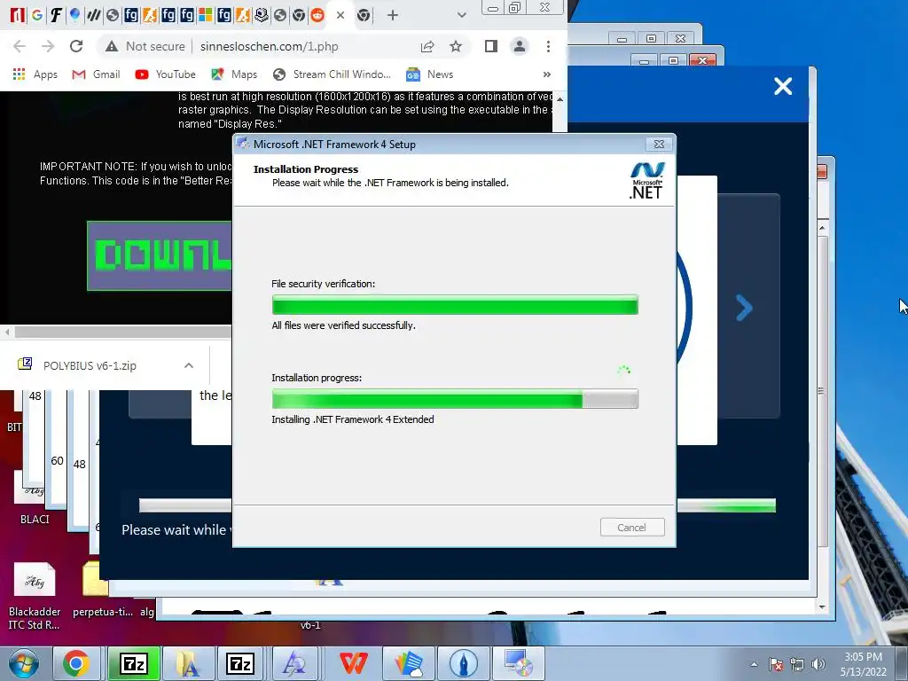908x681 pixels.
Task: Open the Fonts folder taskbar button
Action: (187, 663)
